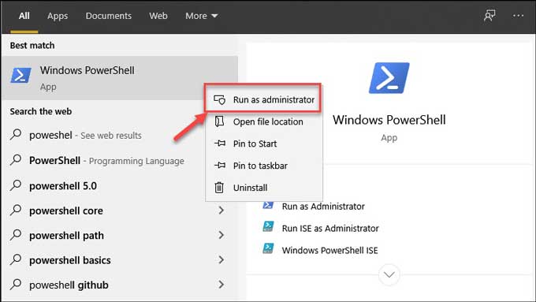Click the Open file location folder icon
Viewport: 536px width, 302px height.
click(219, 121)
